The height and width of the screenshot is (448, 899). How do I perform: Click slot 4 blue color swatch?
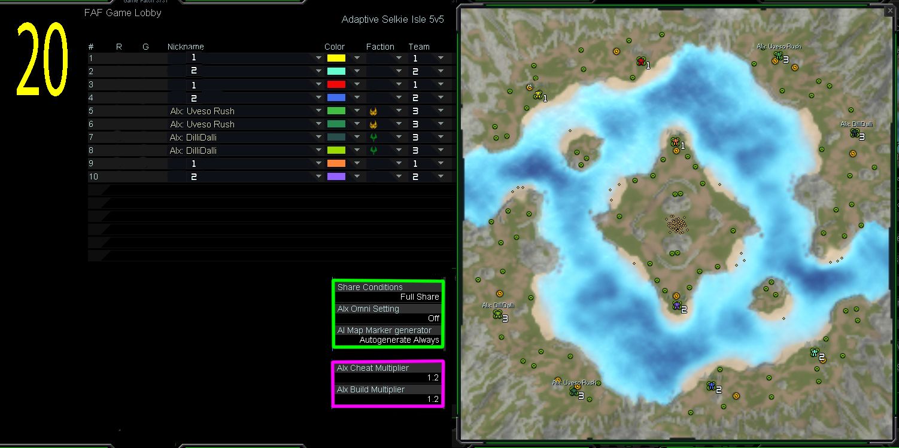(336, 98)
